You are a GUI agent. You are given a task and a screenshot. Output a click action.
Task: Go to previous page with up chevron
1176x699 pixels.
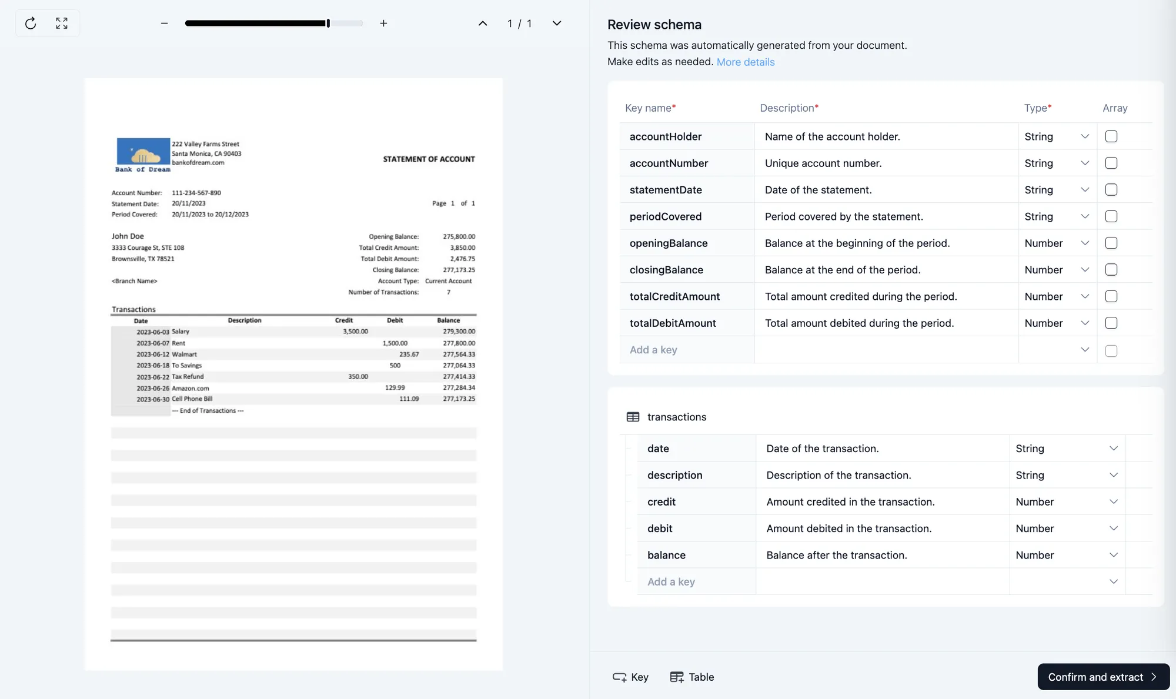(483, 24)
